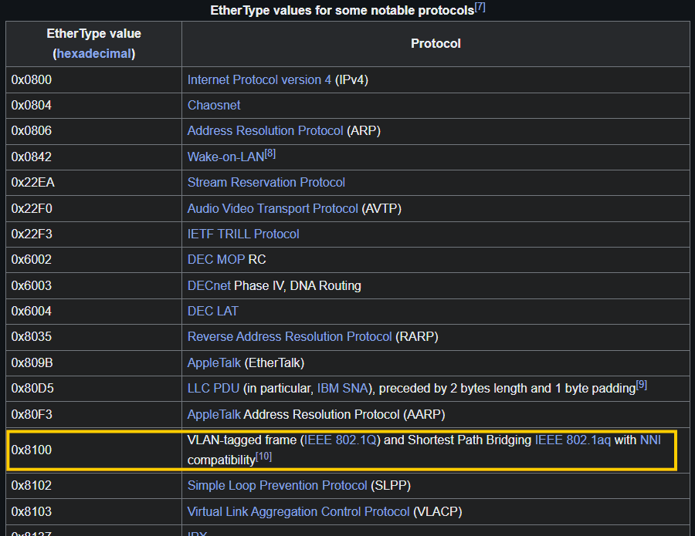Screen dimensions: 695x536
Task: Click the table caption title text
Action: click(x=342, y=11)
